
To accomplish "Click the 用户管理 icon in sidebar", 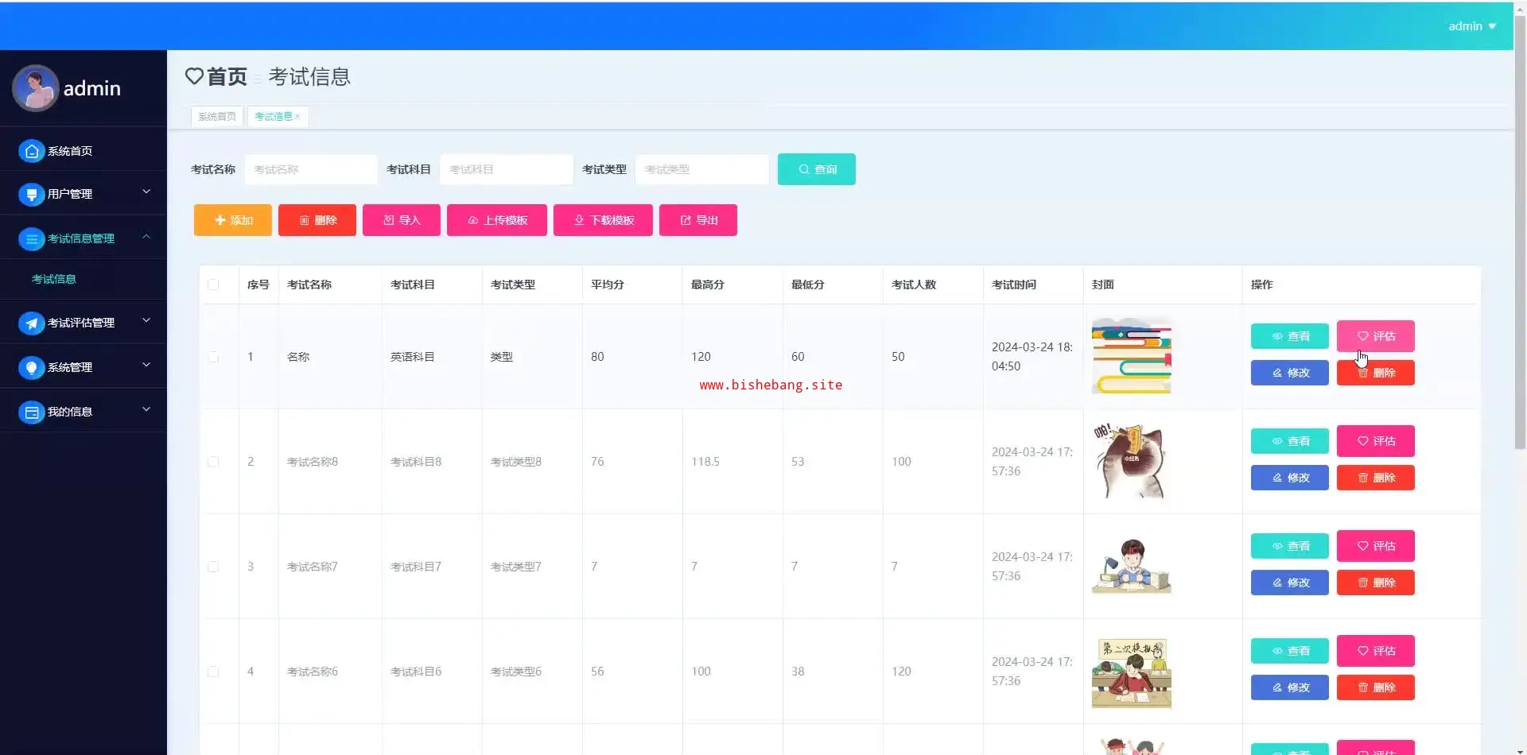I will coord(31,194).
